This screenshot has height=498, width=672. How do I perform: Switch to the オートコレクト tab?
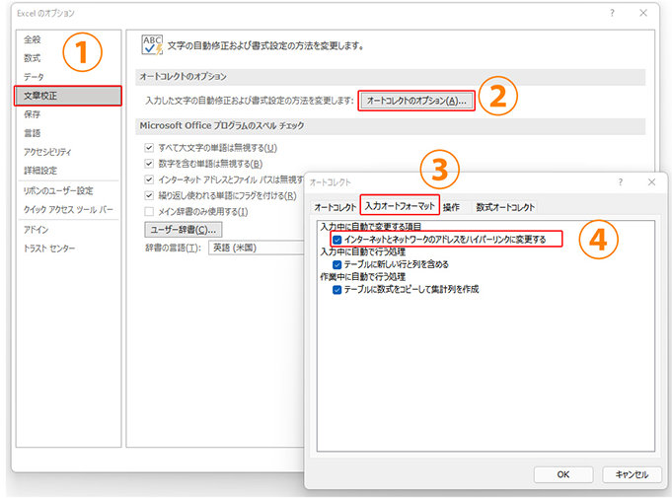[336, 207]
